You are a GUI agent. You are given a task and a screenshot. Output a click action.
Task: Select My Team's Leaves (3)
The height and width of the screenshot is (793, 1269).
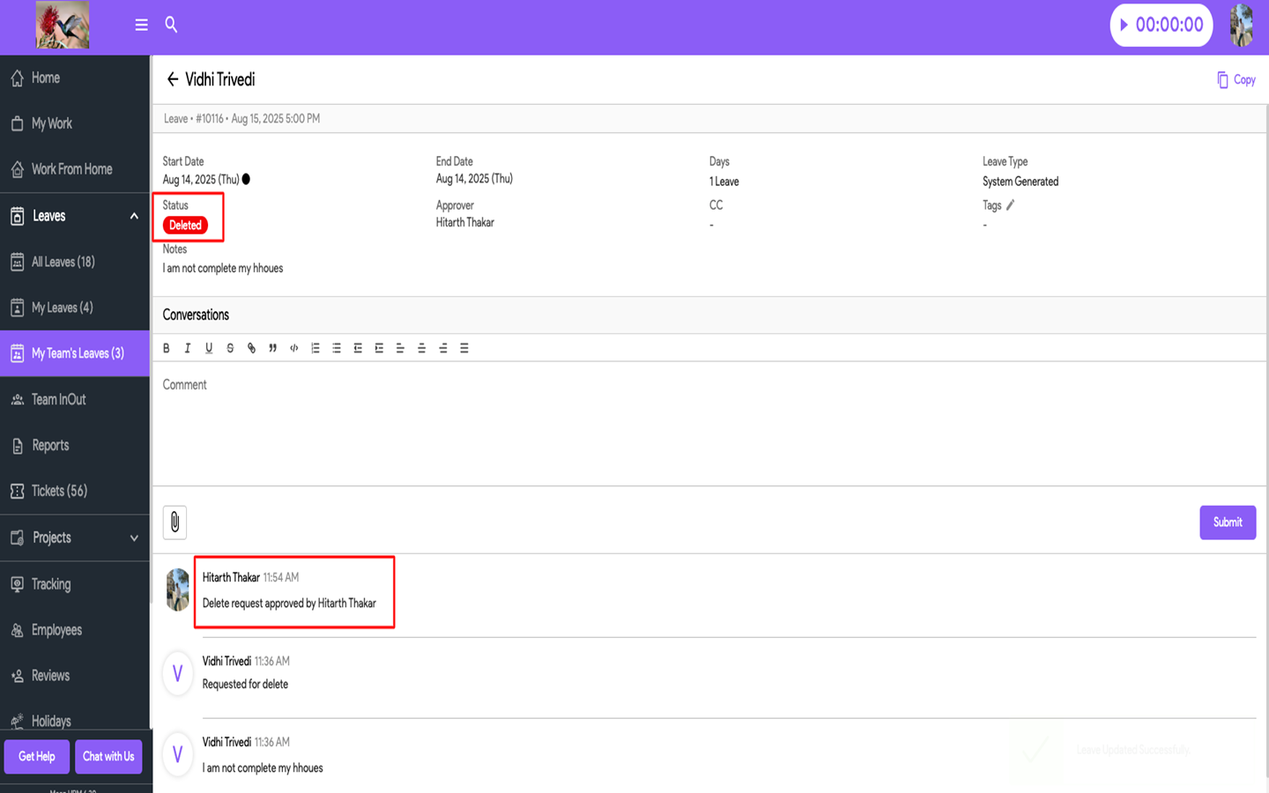coord(75,353)
